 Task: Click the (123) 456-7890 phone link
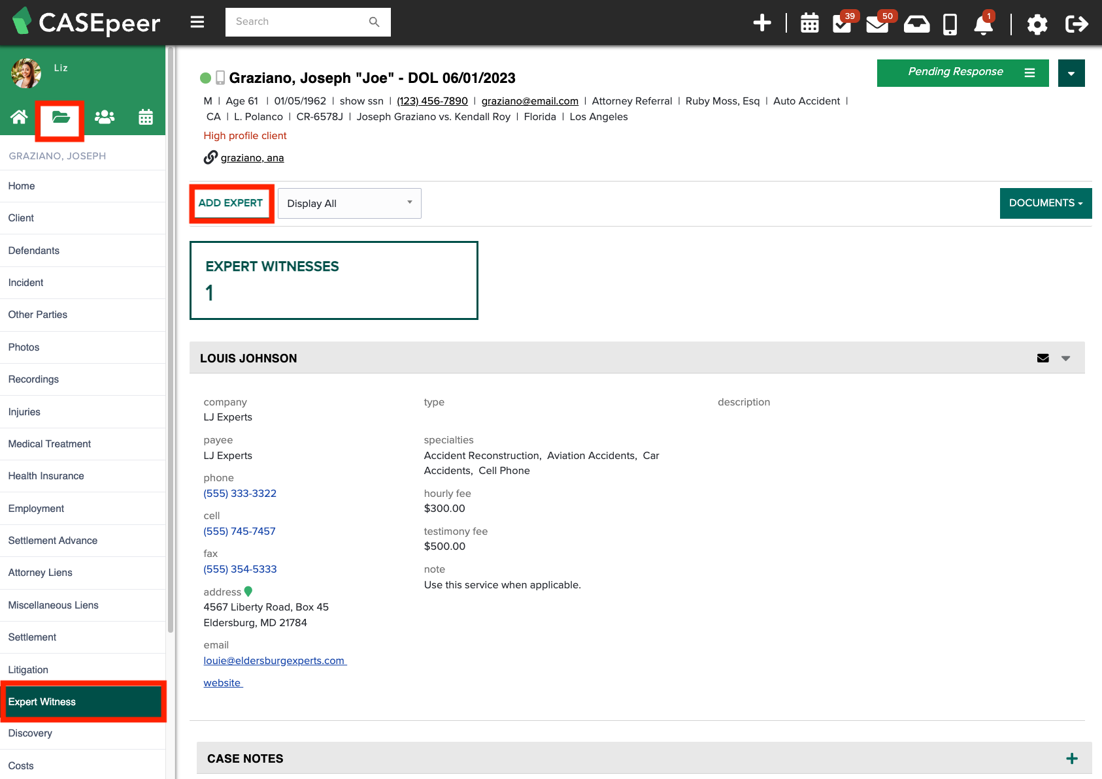[432, 101]
